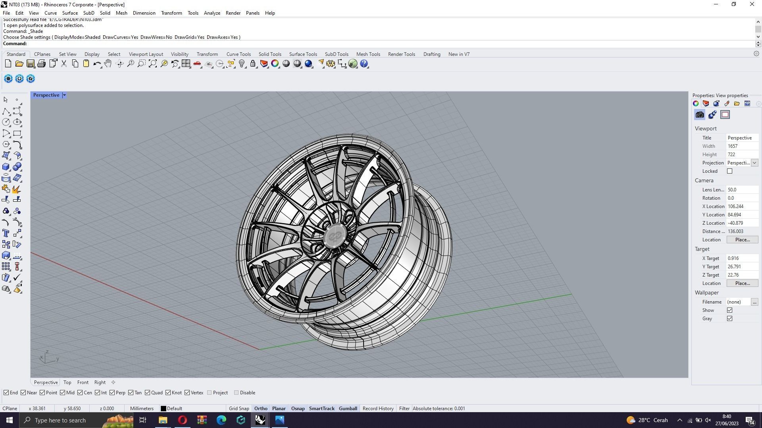The image size is (762, 428).
Task: Open the Analyze menu
Action: [x=212, y=13]
